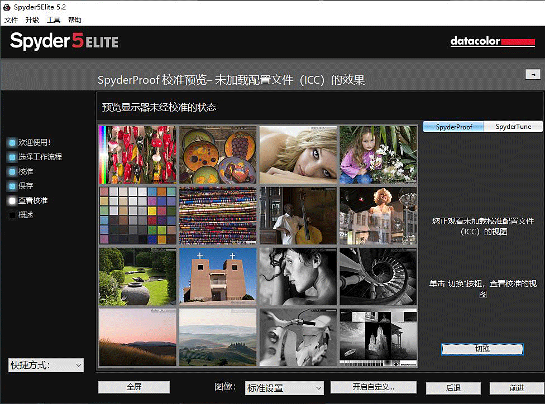
Task: Select the adobe church blue sky thumbnail
Action: (x=218, y=276)
